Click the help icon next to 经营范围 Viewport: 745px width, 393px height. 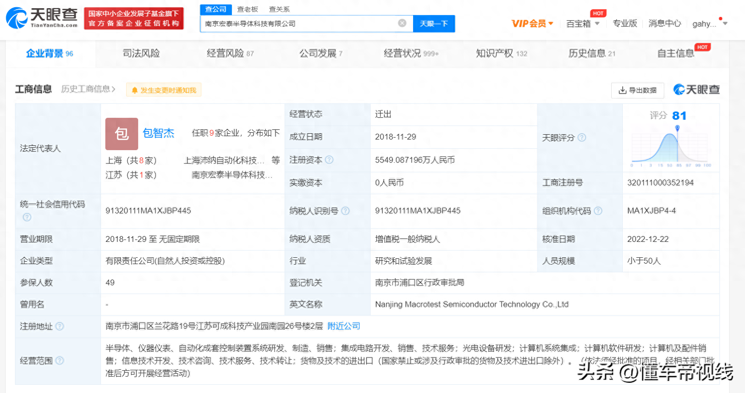(59, 361)
